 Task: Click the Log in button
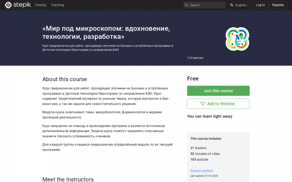[260, 5]
